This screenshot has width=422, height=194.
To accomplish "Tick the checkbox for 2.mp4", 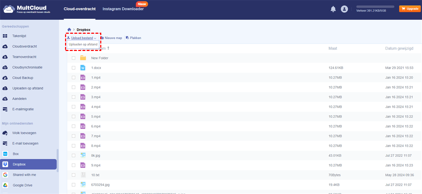I will tap(73, 87).
